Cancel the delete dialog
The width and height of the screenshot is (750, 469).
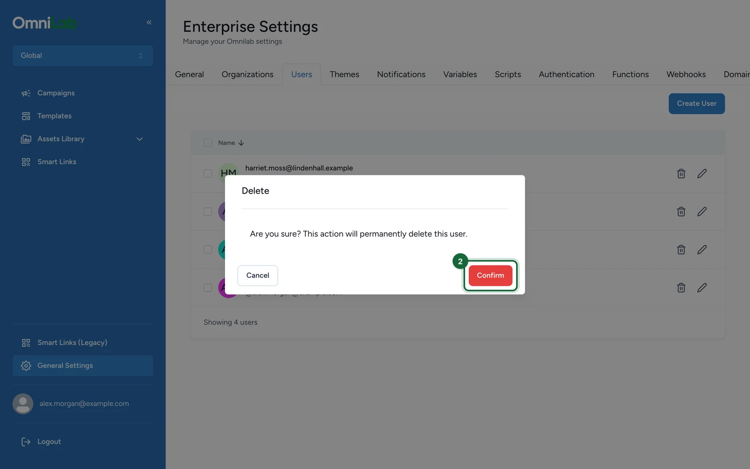[258, 275]
